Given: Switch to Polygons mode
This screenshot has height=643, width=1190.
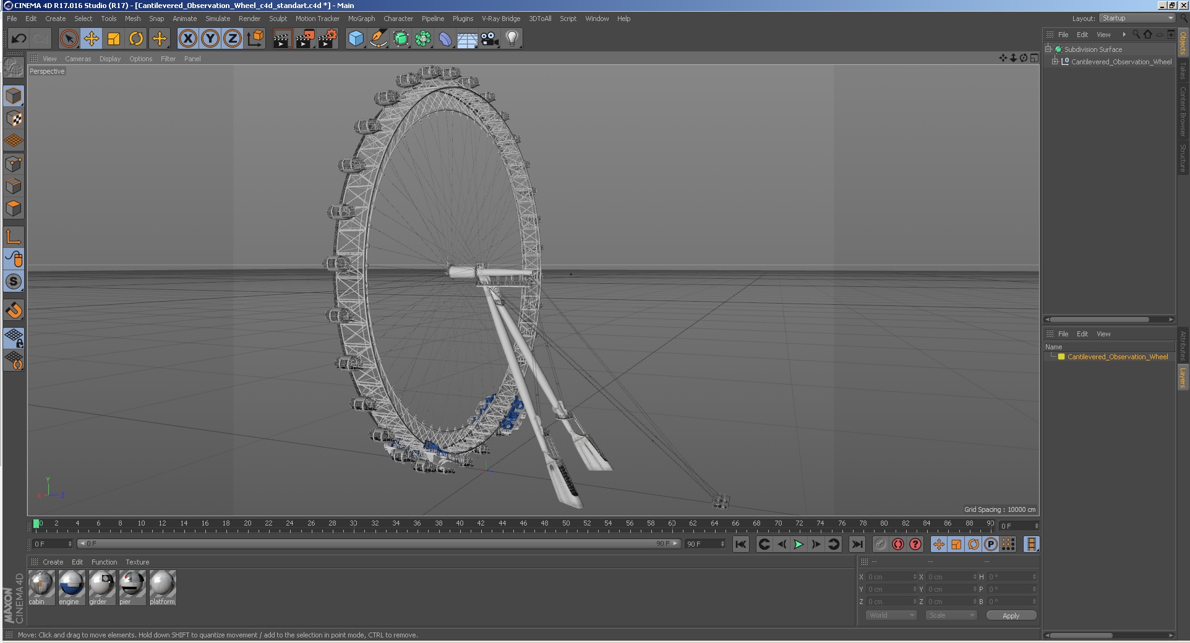Looking at the screenshot, I should coord(14,208).
